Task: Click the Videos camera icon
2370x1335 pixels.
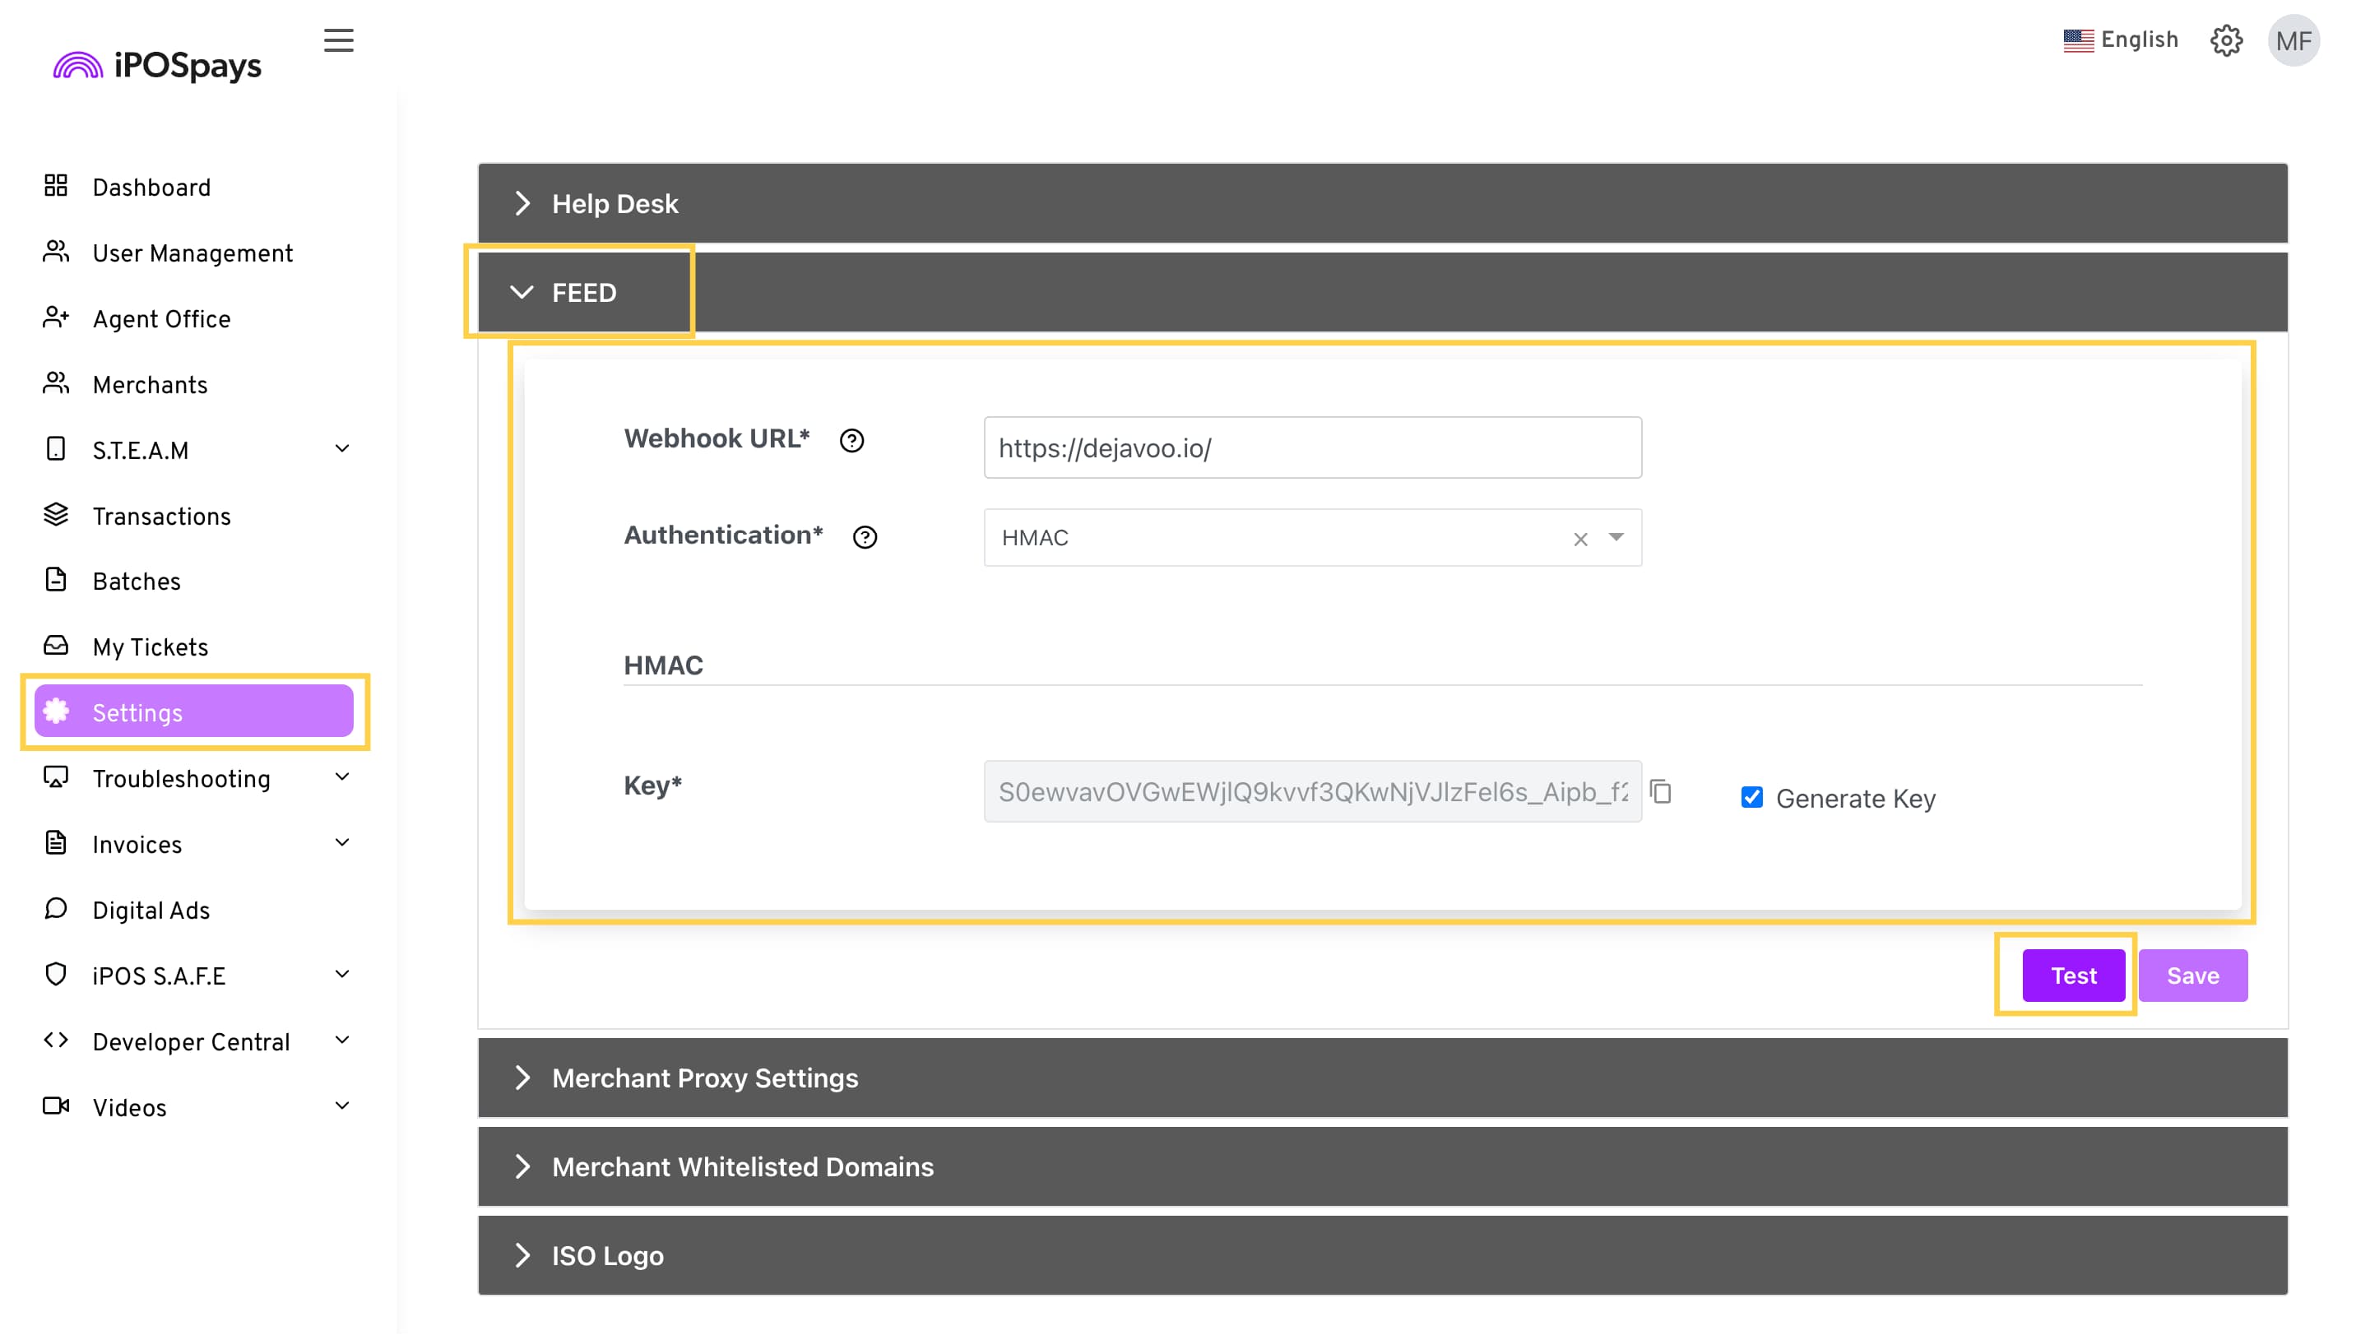Action: pyautogui.click(x=56, y=1106)
